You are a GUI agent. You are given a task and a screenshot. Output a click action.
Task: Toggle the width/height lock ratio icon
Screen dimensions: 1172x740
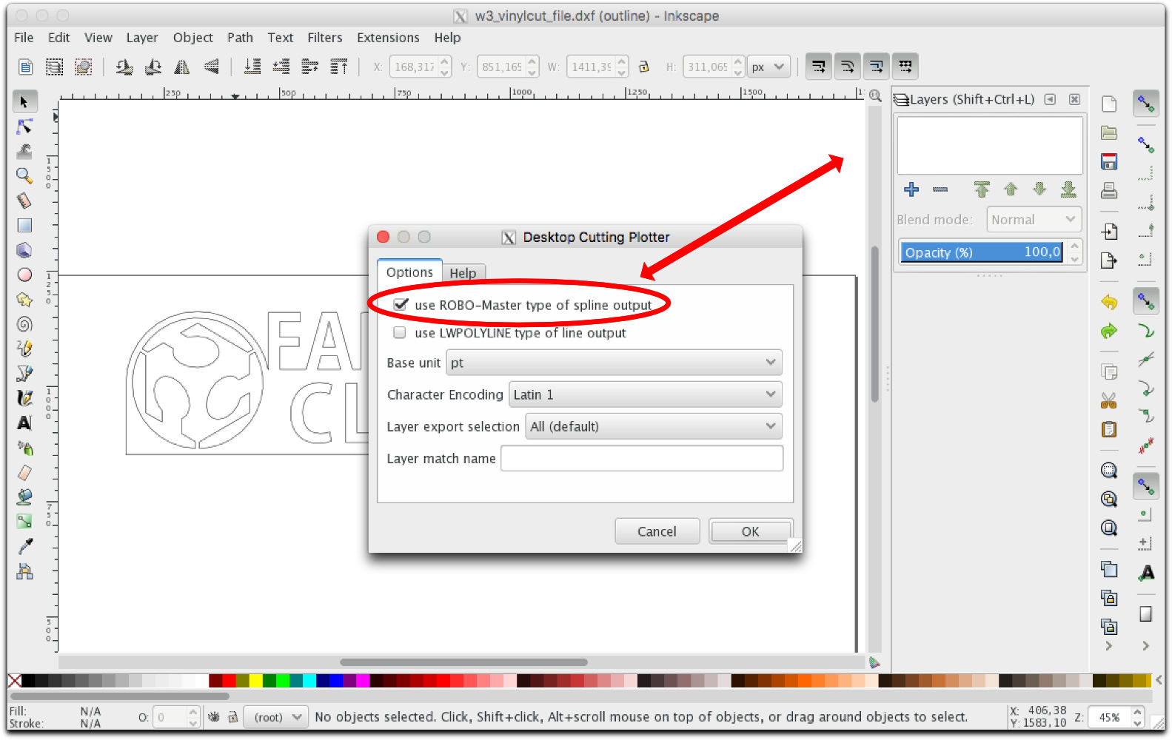coord(644,67)
